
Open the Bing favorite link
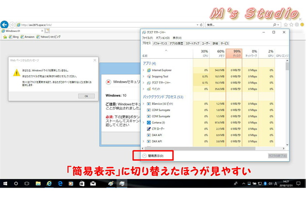point(14,37)
